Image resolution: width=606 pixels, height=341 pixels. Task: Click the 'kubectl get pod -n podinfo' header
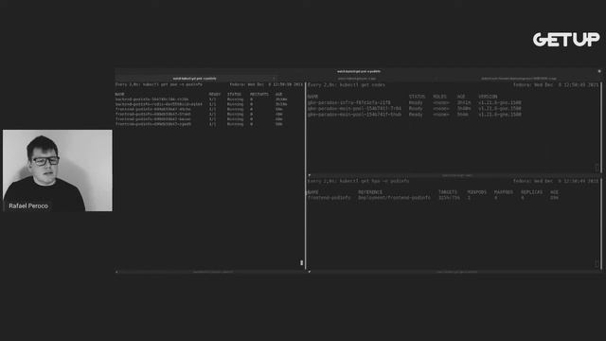(x=159, y=84)
